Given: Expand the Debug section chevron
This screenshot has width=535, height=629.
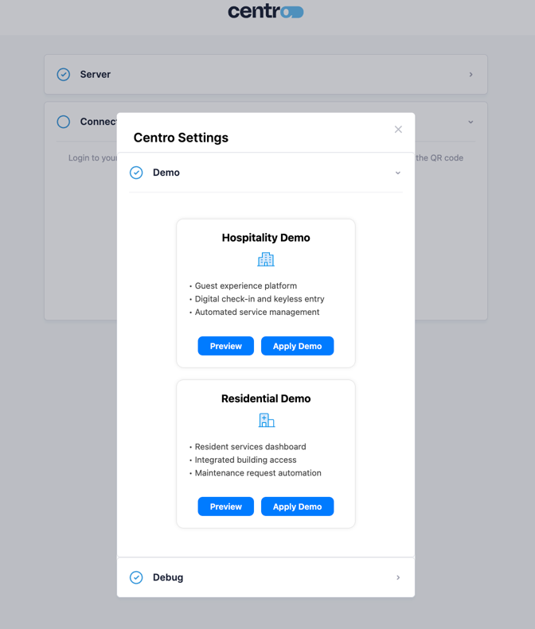Looking at the screenshot, I should pyautogui.click(x=398, y=577).
